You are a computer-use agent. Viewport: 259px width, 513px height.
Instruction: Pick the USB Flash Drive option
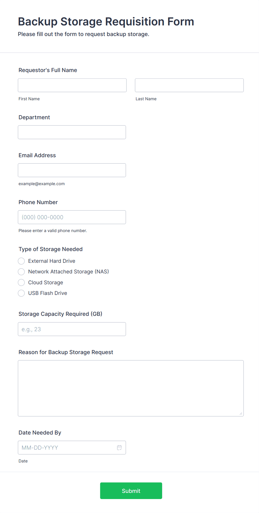click(x=21, y=293)
